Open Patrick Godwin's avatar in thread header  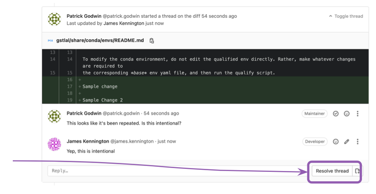pyautogui.click(x=54, y=20)
